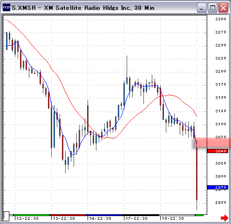Click the 3250 price scale label

pyautogui.click(x=221, y=45)
